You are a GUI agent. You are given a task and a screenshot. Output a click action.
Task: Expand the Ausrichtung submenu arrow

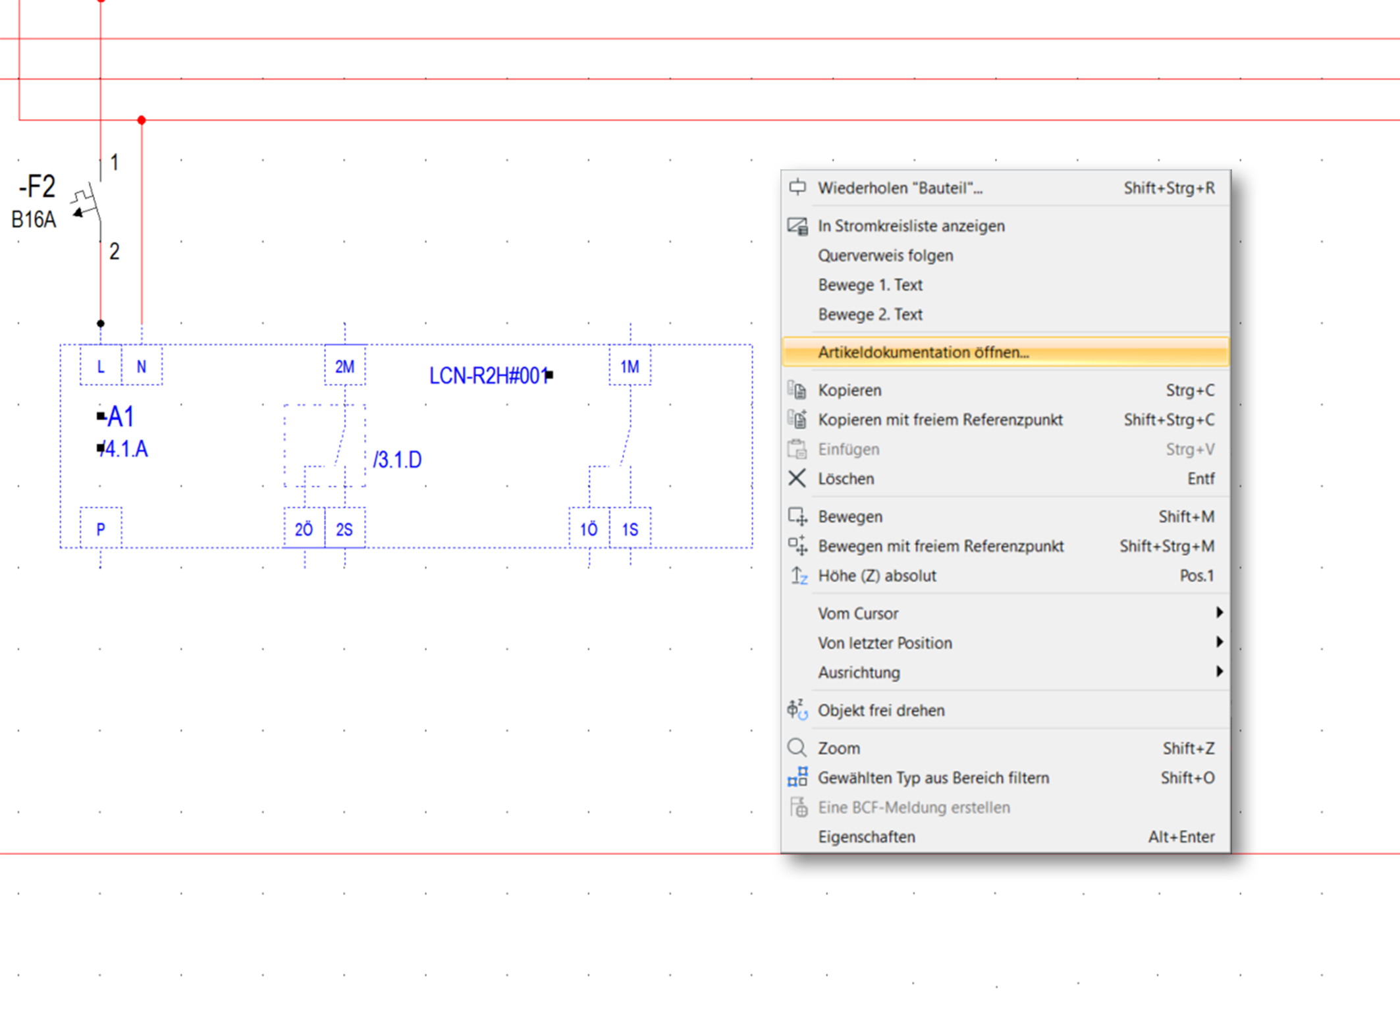[x=1218, y=672]
